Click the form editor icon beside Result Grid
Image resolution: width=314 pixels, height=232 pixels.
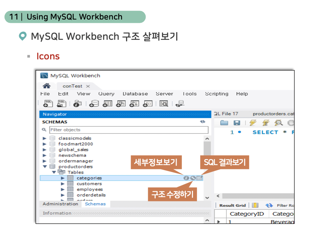[x=255, y=205]
